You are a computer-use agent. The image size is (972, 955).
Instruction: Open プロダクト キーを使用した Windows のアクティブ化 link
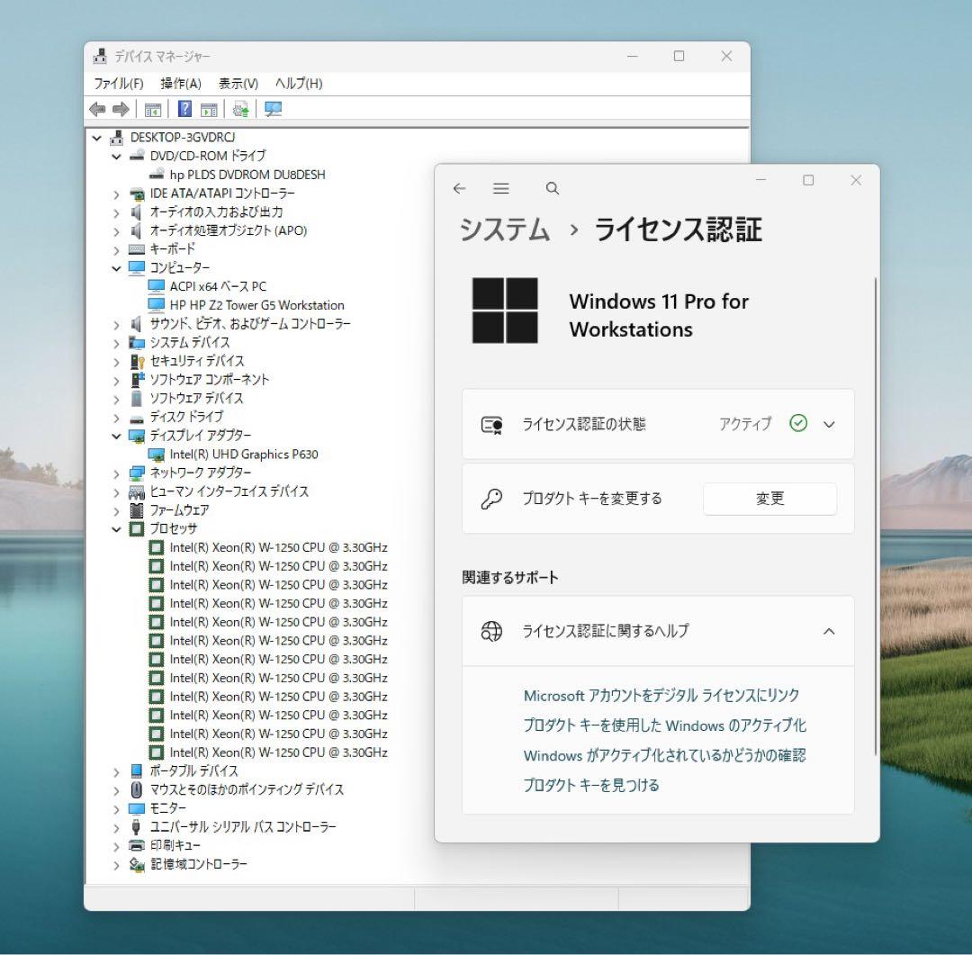(664, 725)
